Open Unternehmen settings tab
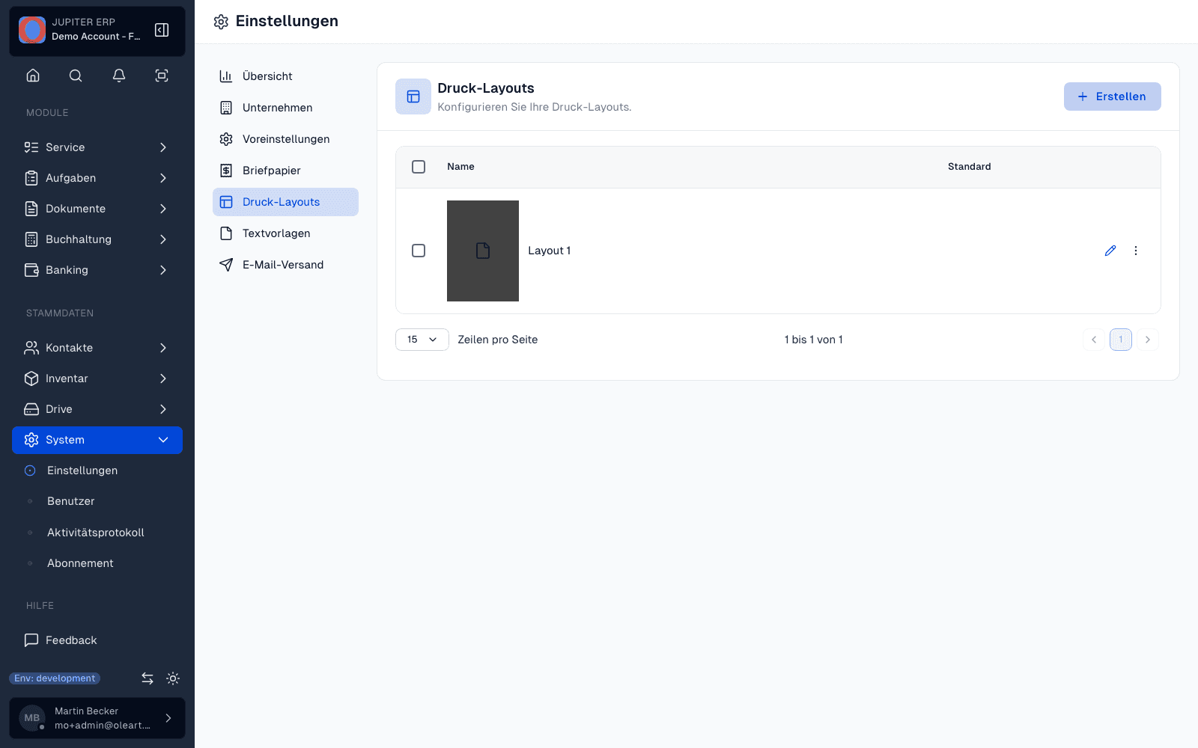The height and width of the screenshot is (748, 1198). tap(285, 108)
